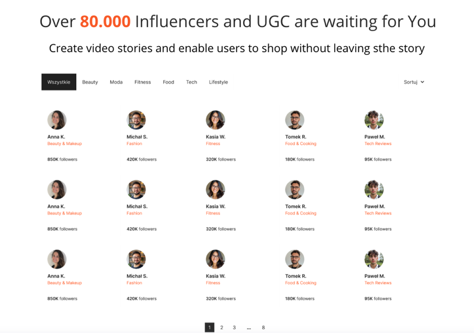Select current page 1 in pagination

210,328
